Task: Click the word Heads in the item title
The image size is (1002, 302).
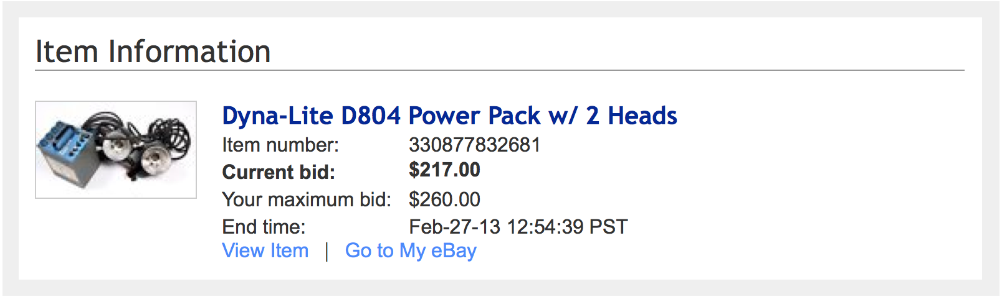Action: (642, 116)
